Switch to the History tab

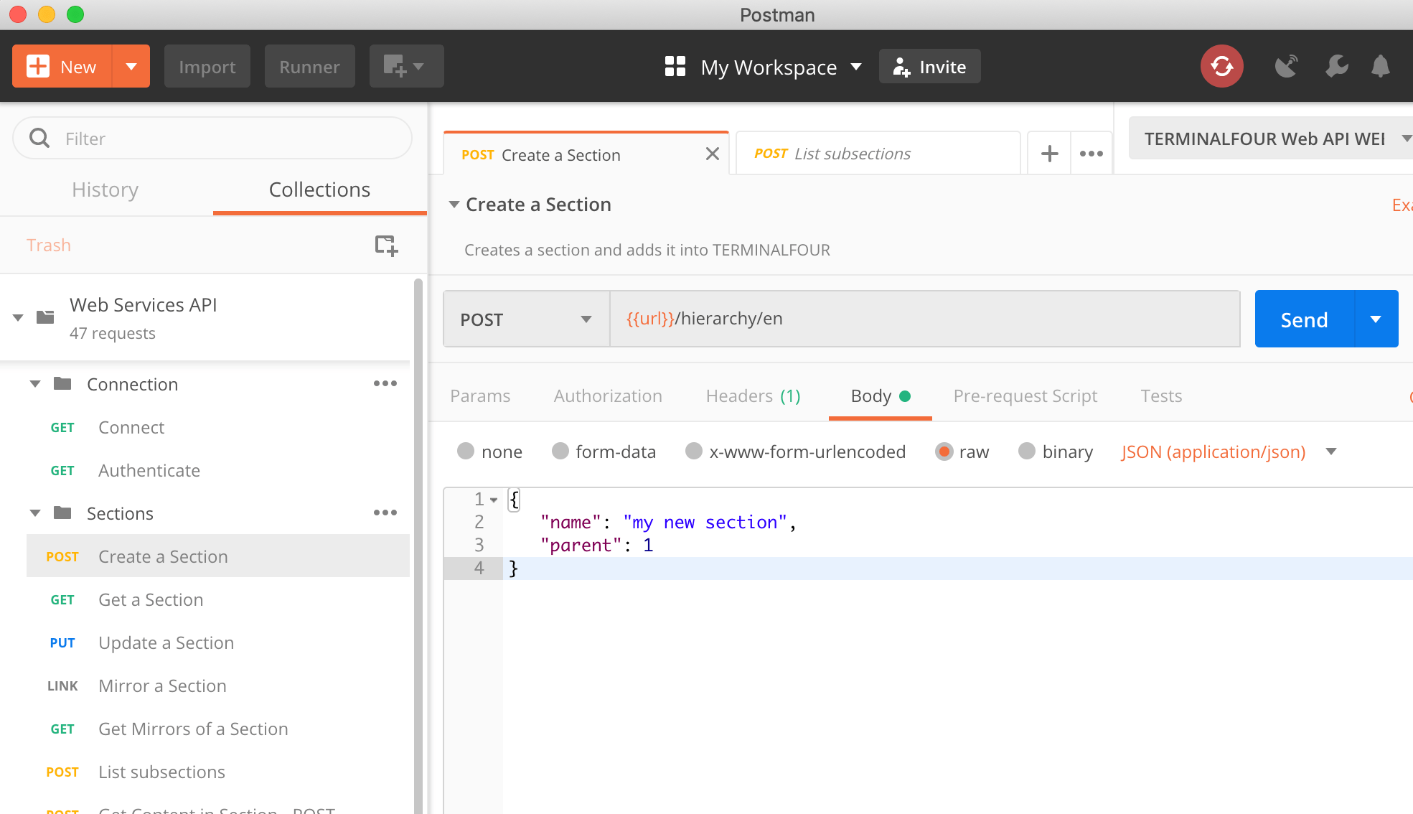105,190
